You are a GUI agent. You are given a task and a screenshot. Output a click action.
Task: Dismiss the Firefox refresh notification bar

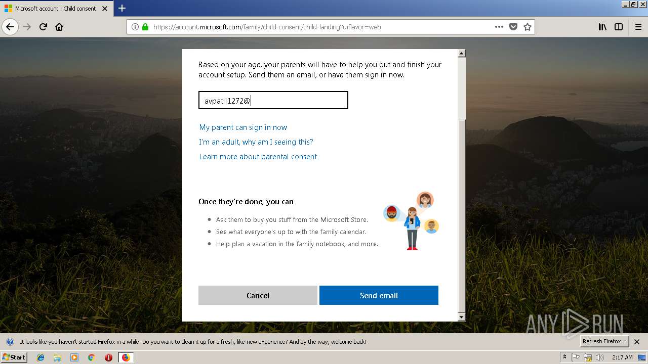click(637, 342)
